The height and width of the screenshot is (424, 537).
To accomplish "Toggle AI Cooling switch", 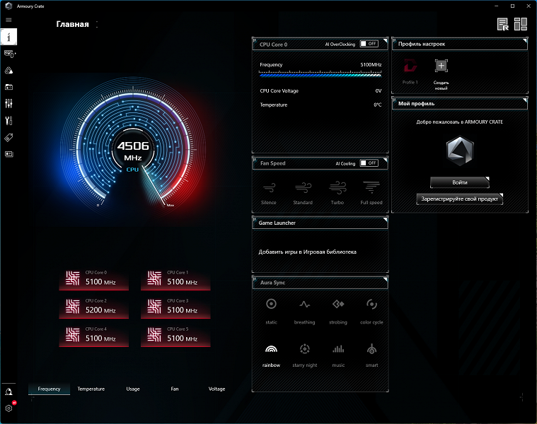I will pos(369,163).
